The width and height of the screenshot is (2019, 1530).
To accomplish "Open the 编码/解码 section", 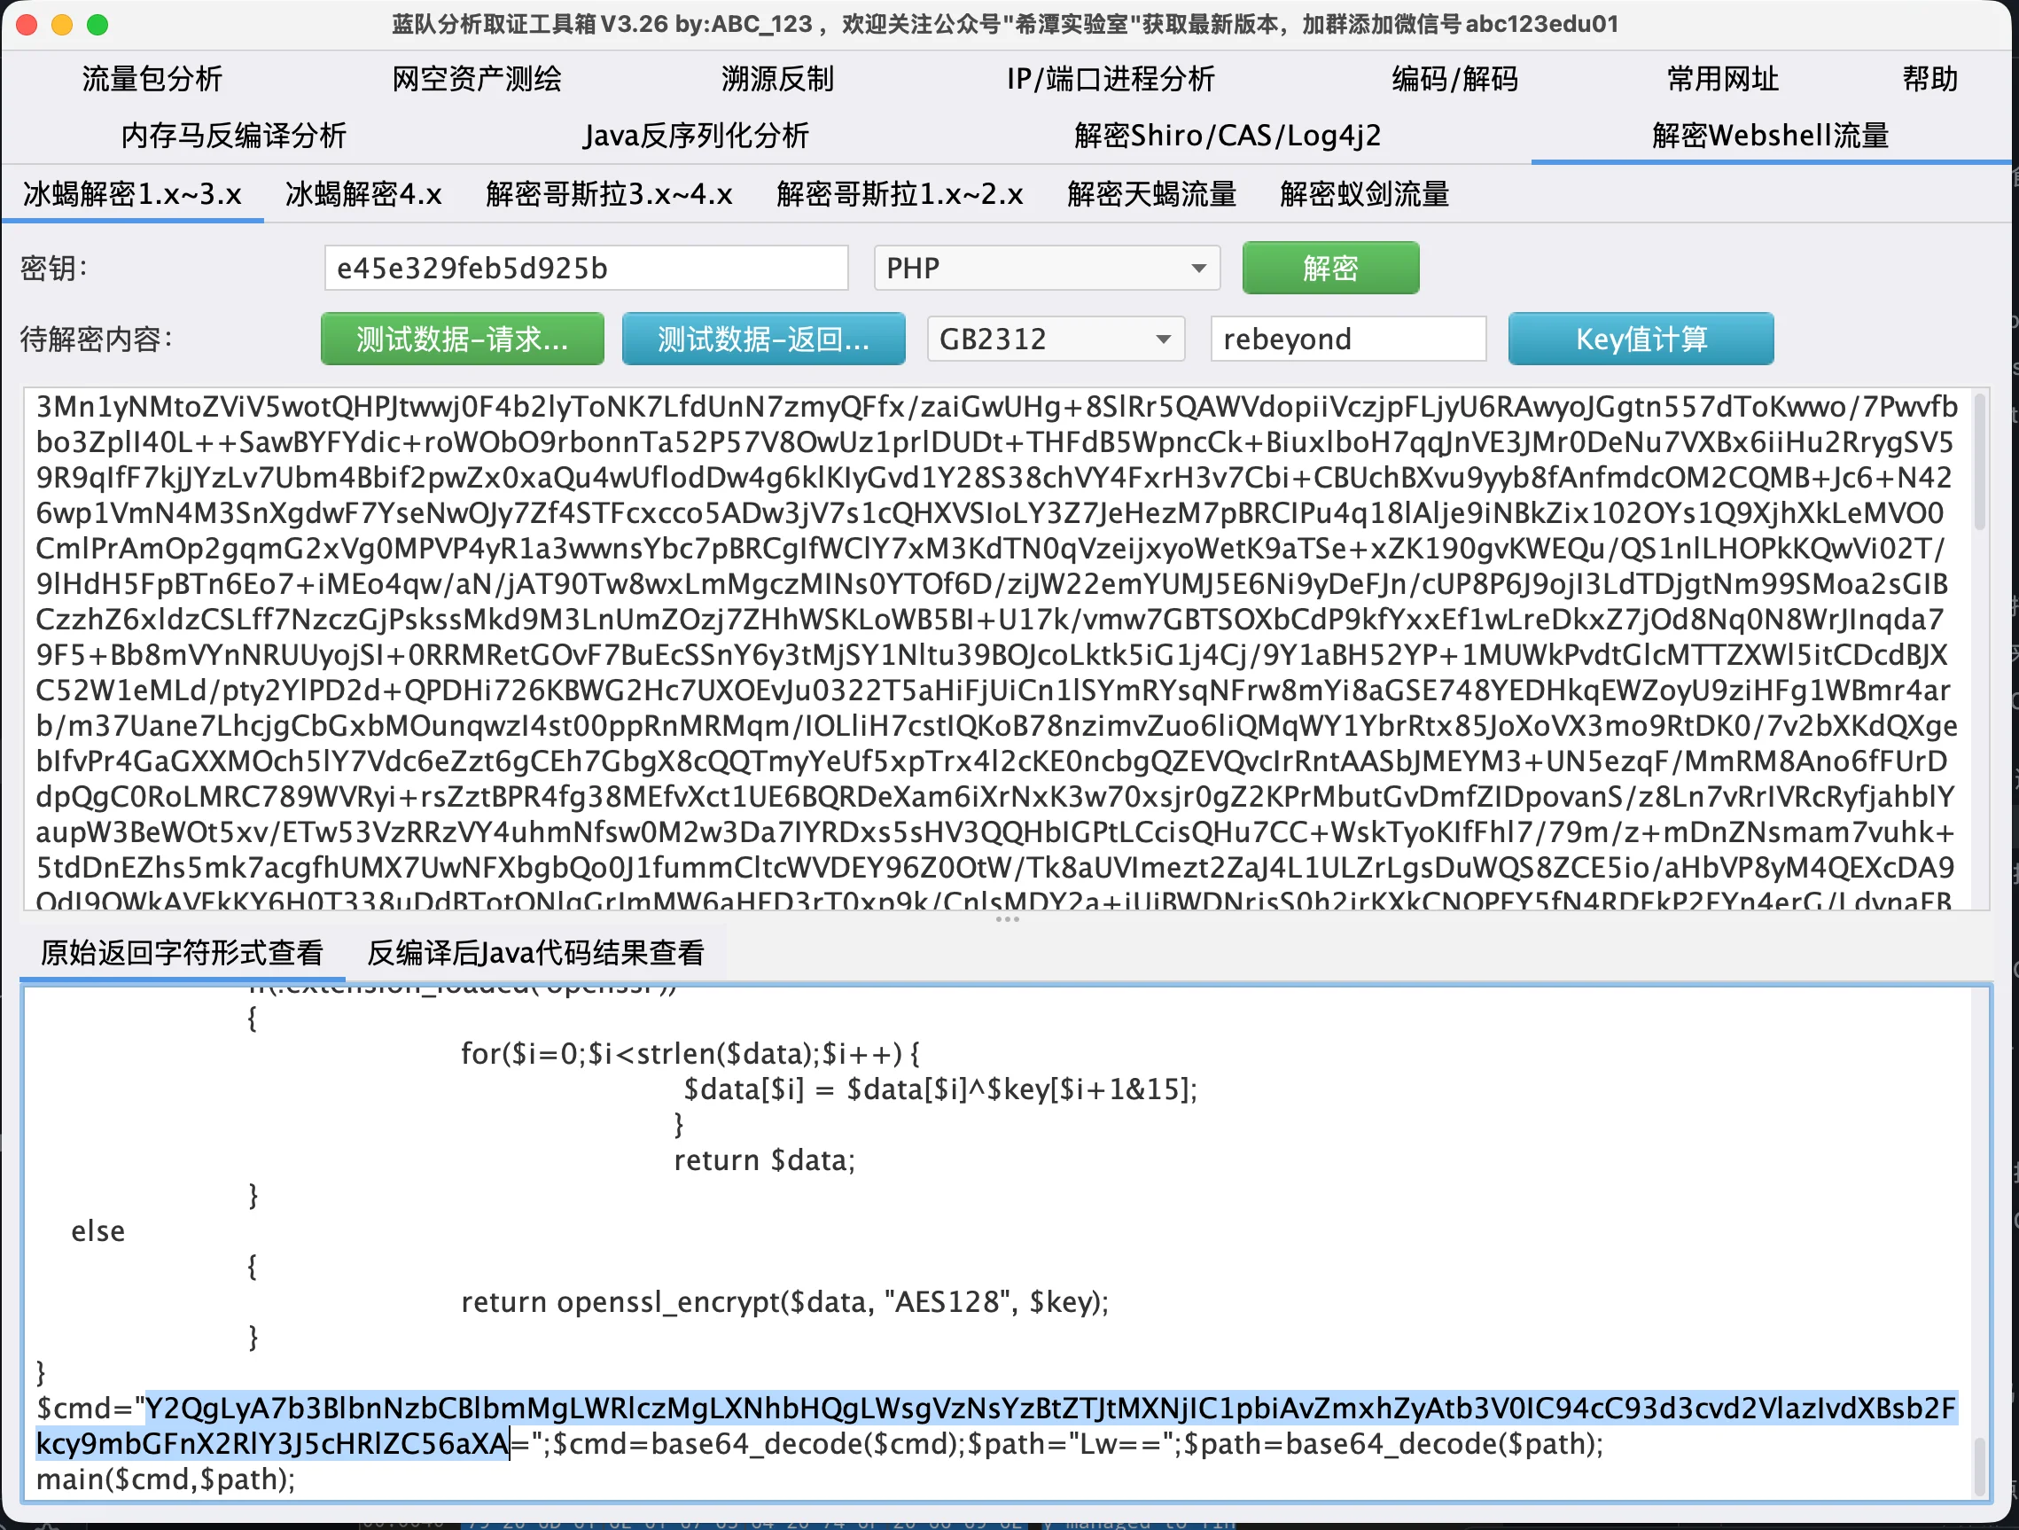I will coord(1455,80).
